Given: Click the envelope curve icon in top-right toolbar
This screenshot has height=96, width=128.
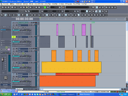Looking at the screenshot, I should pos(103,7).
